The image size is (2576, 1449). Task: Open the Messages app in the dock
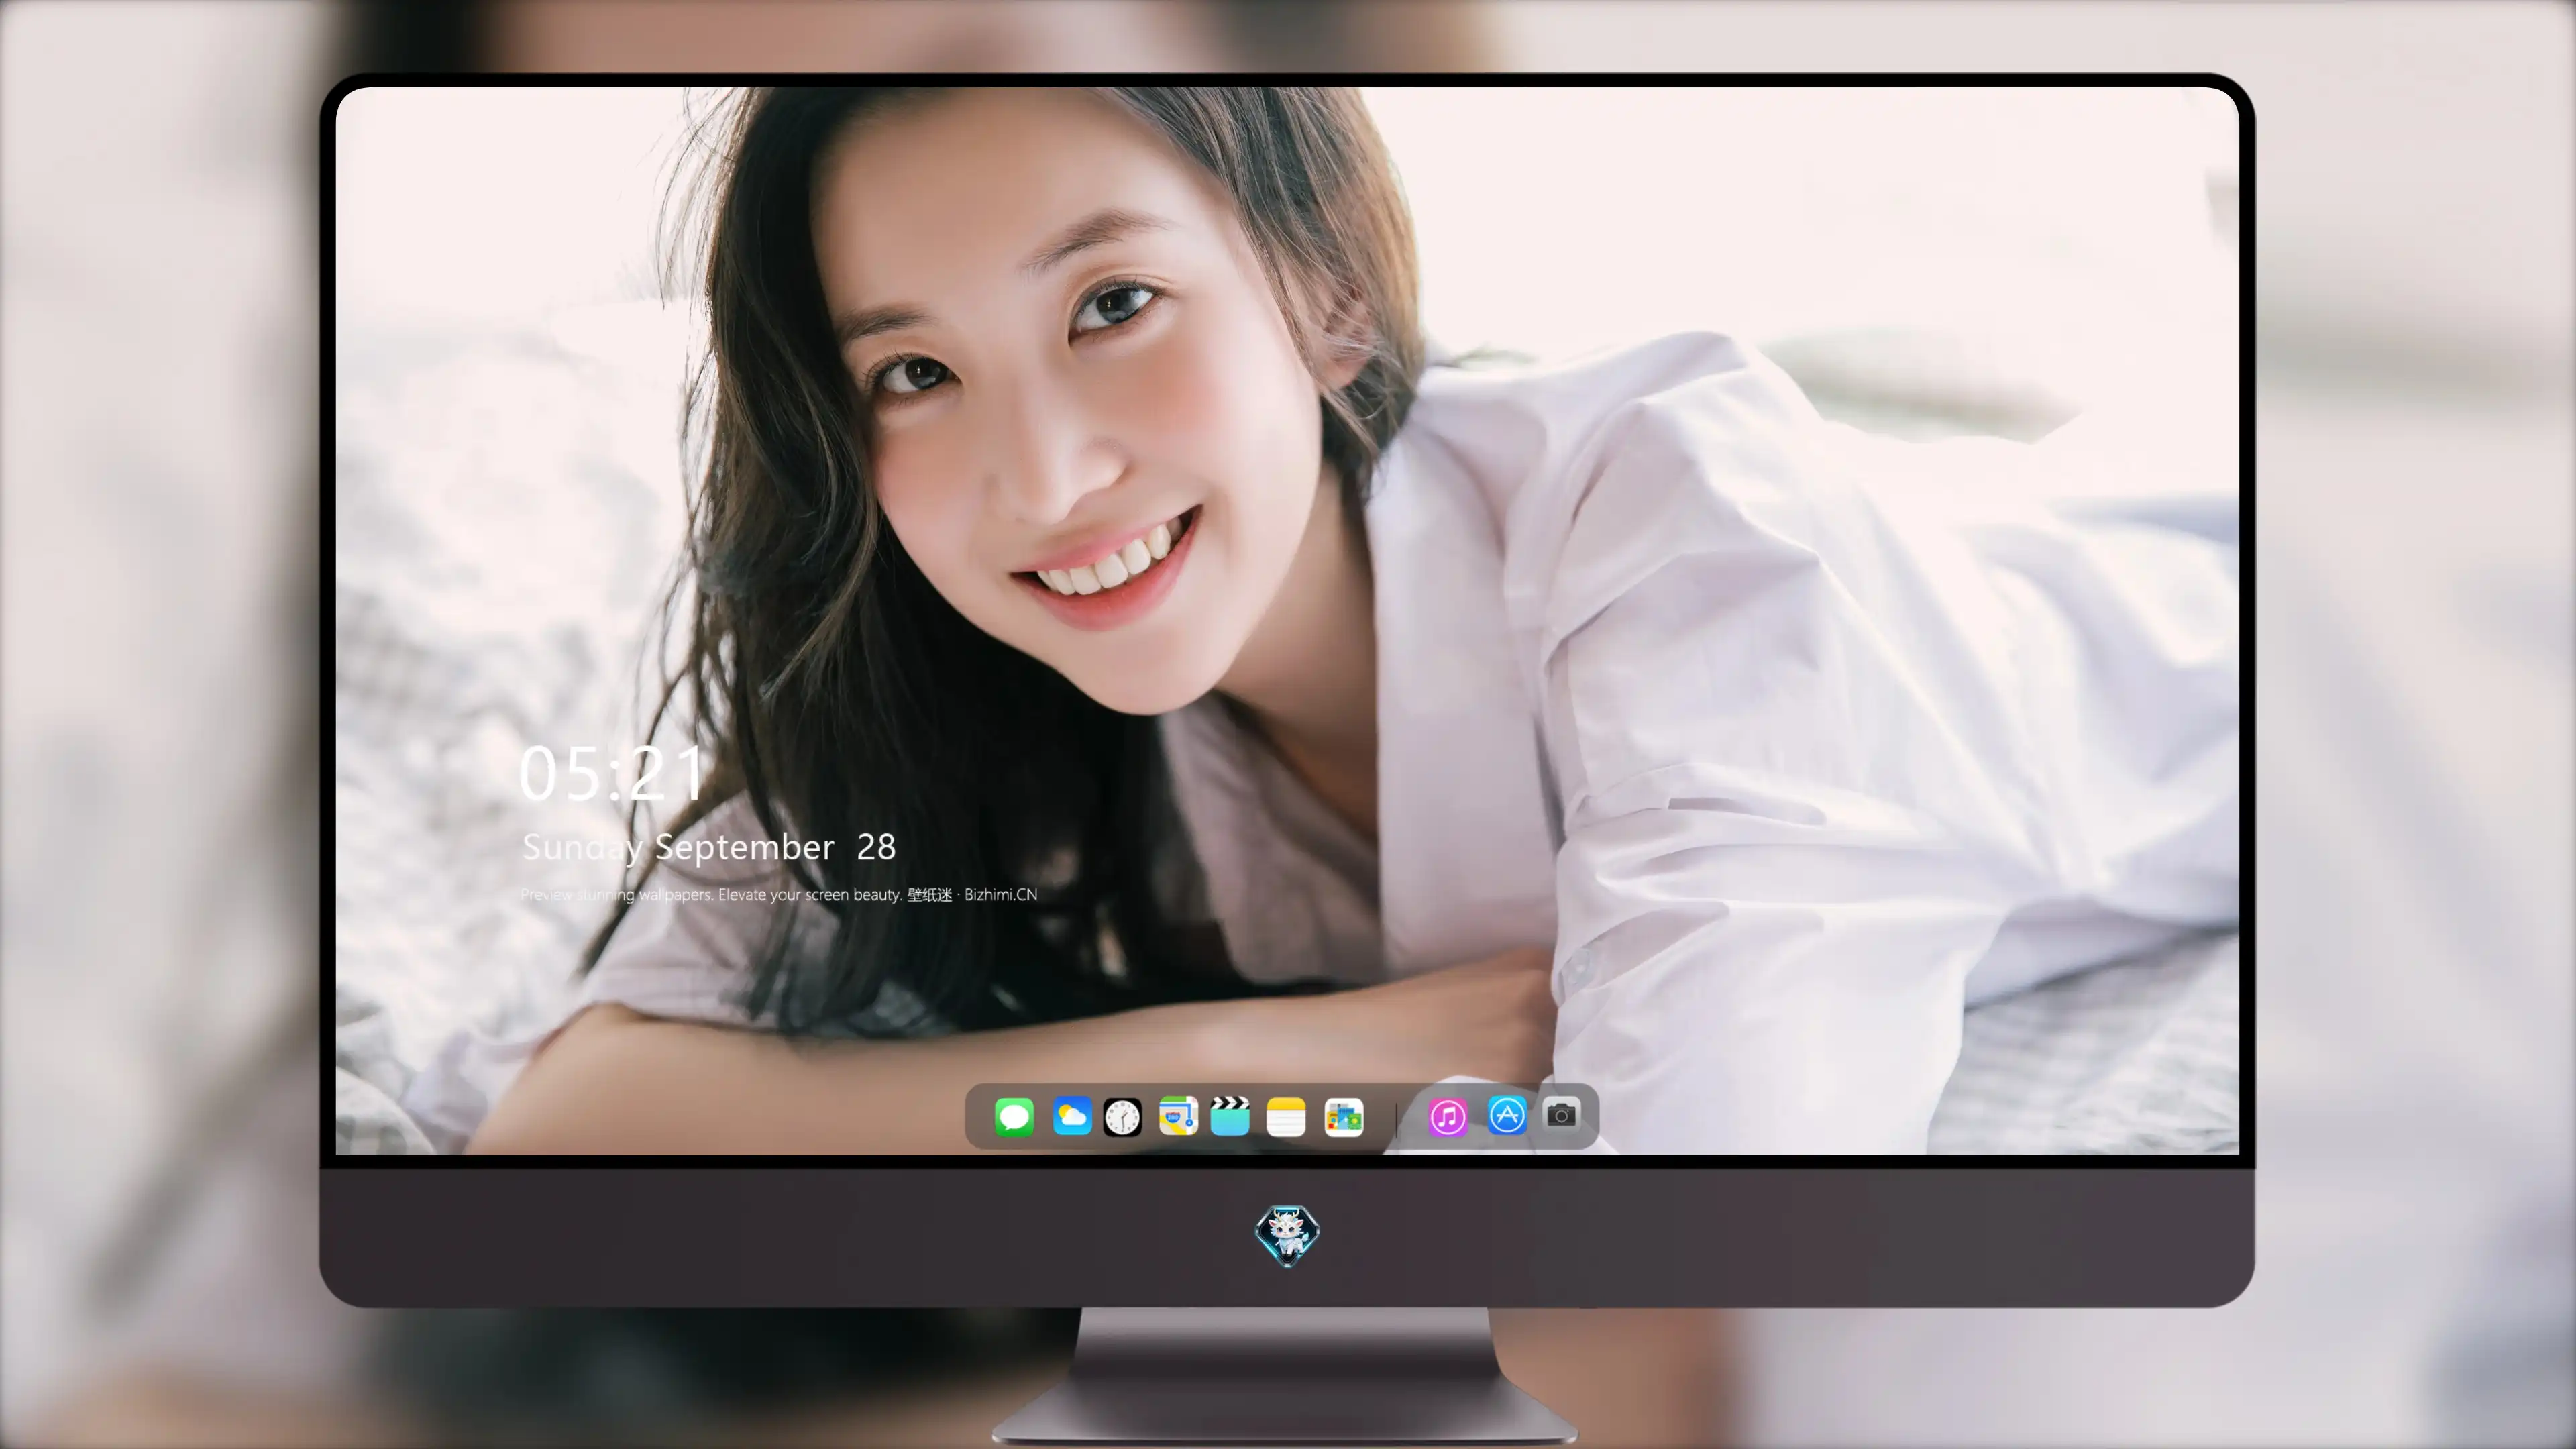coord(1014,1117)
